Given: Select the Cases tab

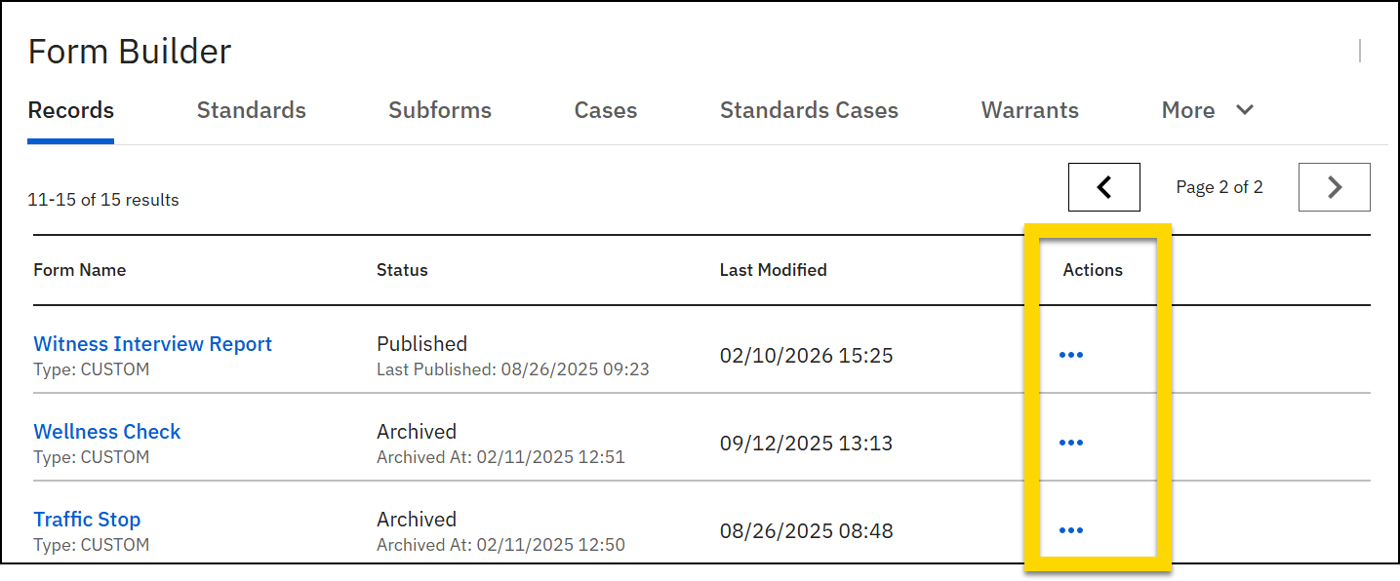Looking at the screenshot, I should [x=605, y=110].
